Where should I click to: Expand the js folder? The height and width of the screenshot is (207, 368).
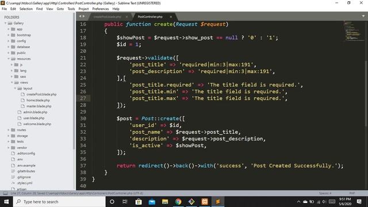point(11,64)
